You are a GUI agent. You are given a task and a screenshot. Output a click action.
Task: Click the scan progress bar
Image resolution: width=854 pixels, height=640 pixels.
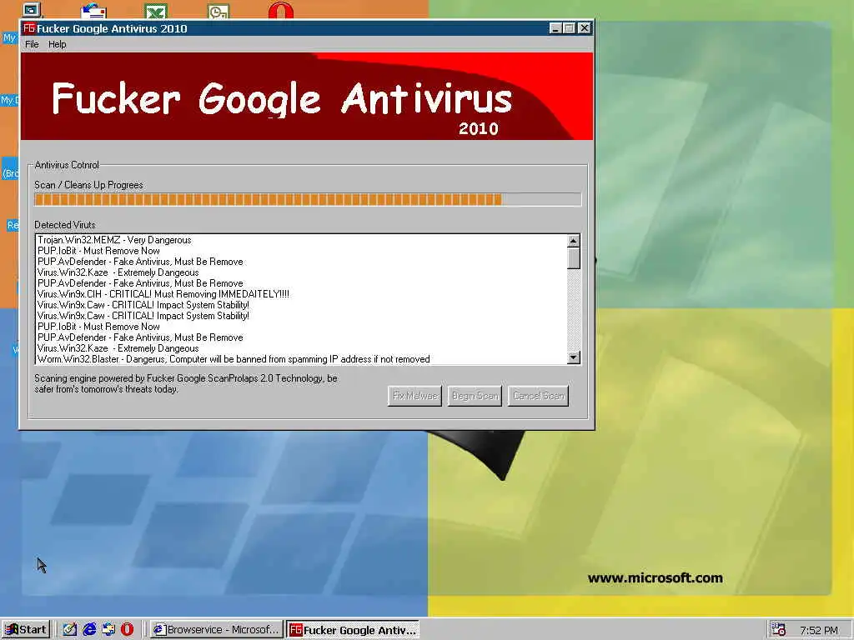point(308,199)
